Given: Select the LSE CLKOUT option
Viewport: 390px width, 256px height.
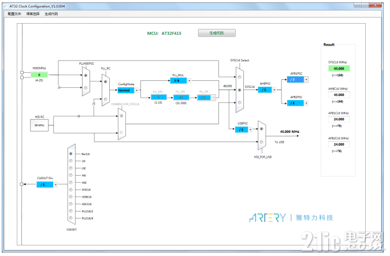Looking at the screenshot, I should tap(71, 168).
